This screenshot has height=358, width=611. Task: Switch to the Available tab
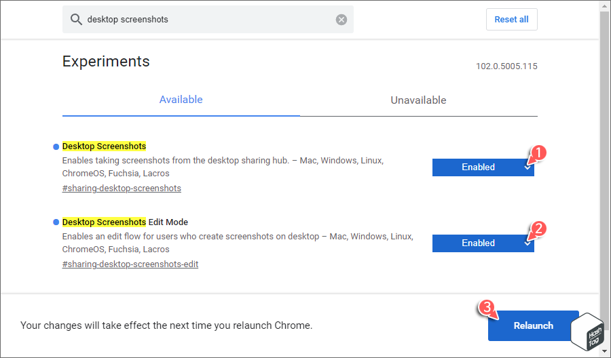point(181,100)
